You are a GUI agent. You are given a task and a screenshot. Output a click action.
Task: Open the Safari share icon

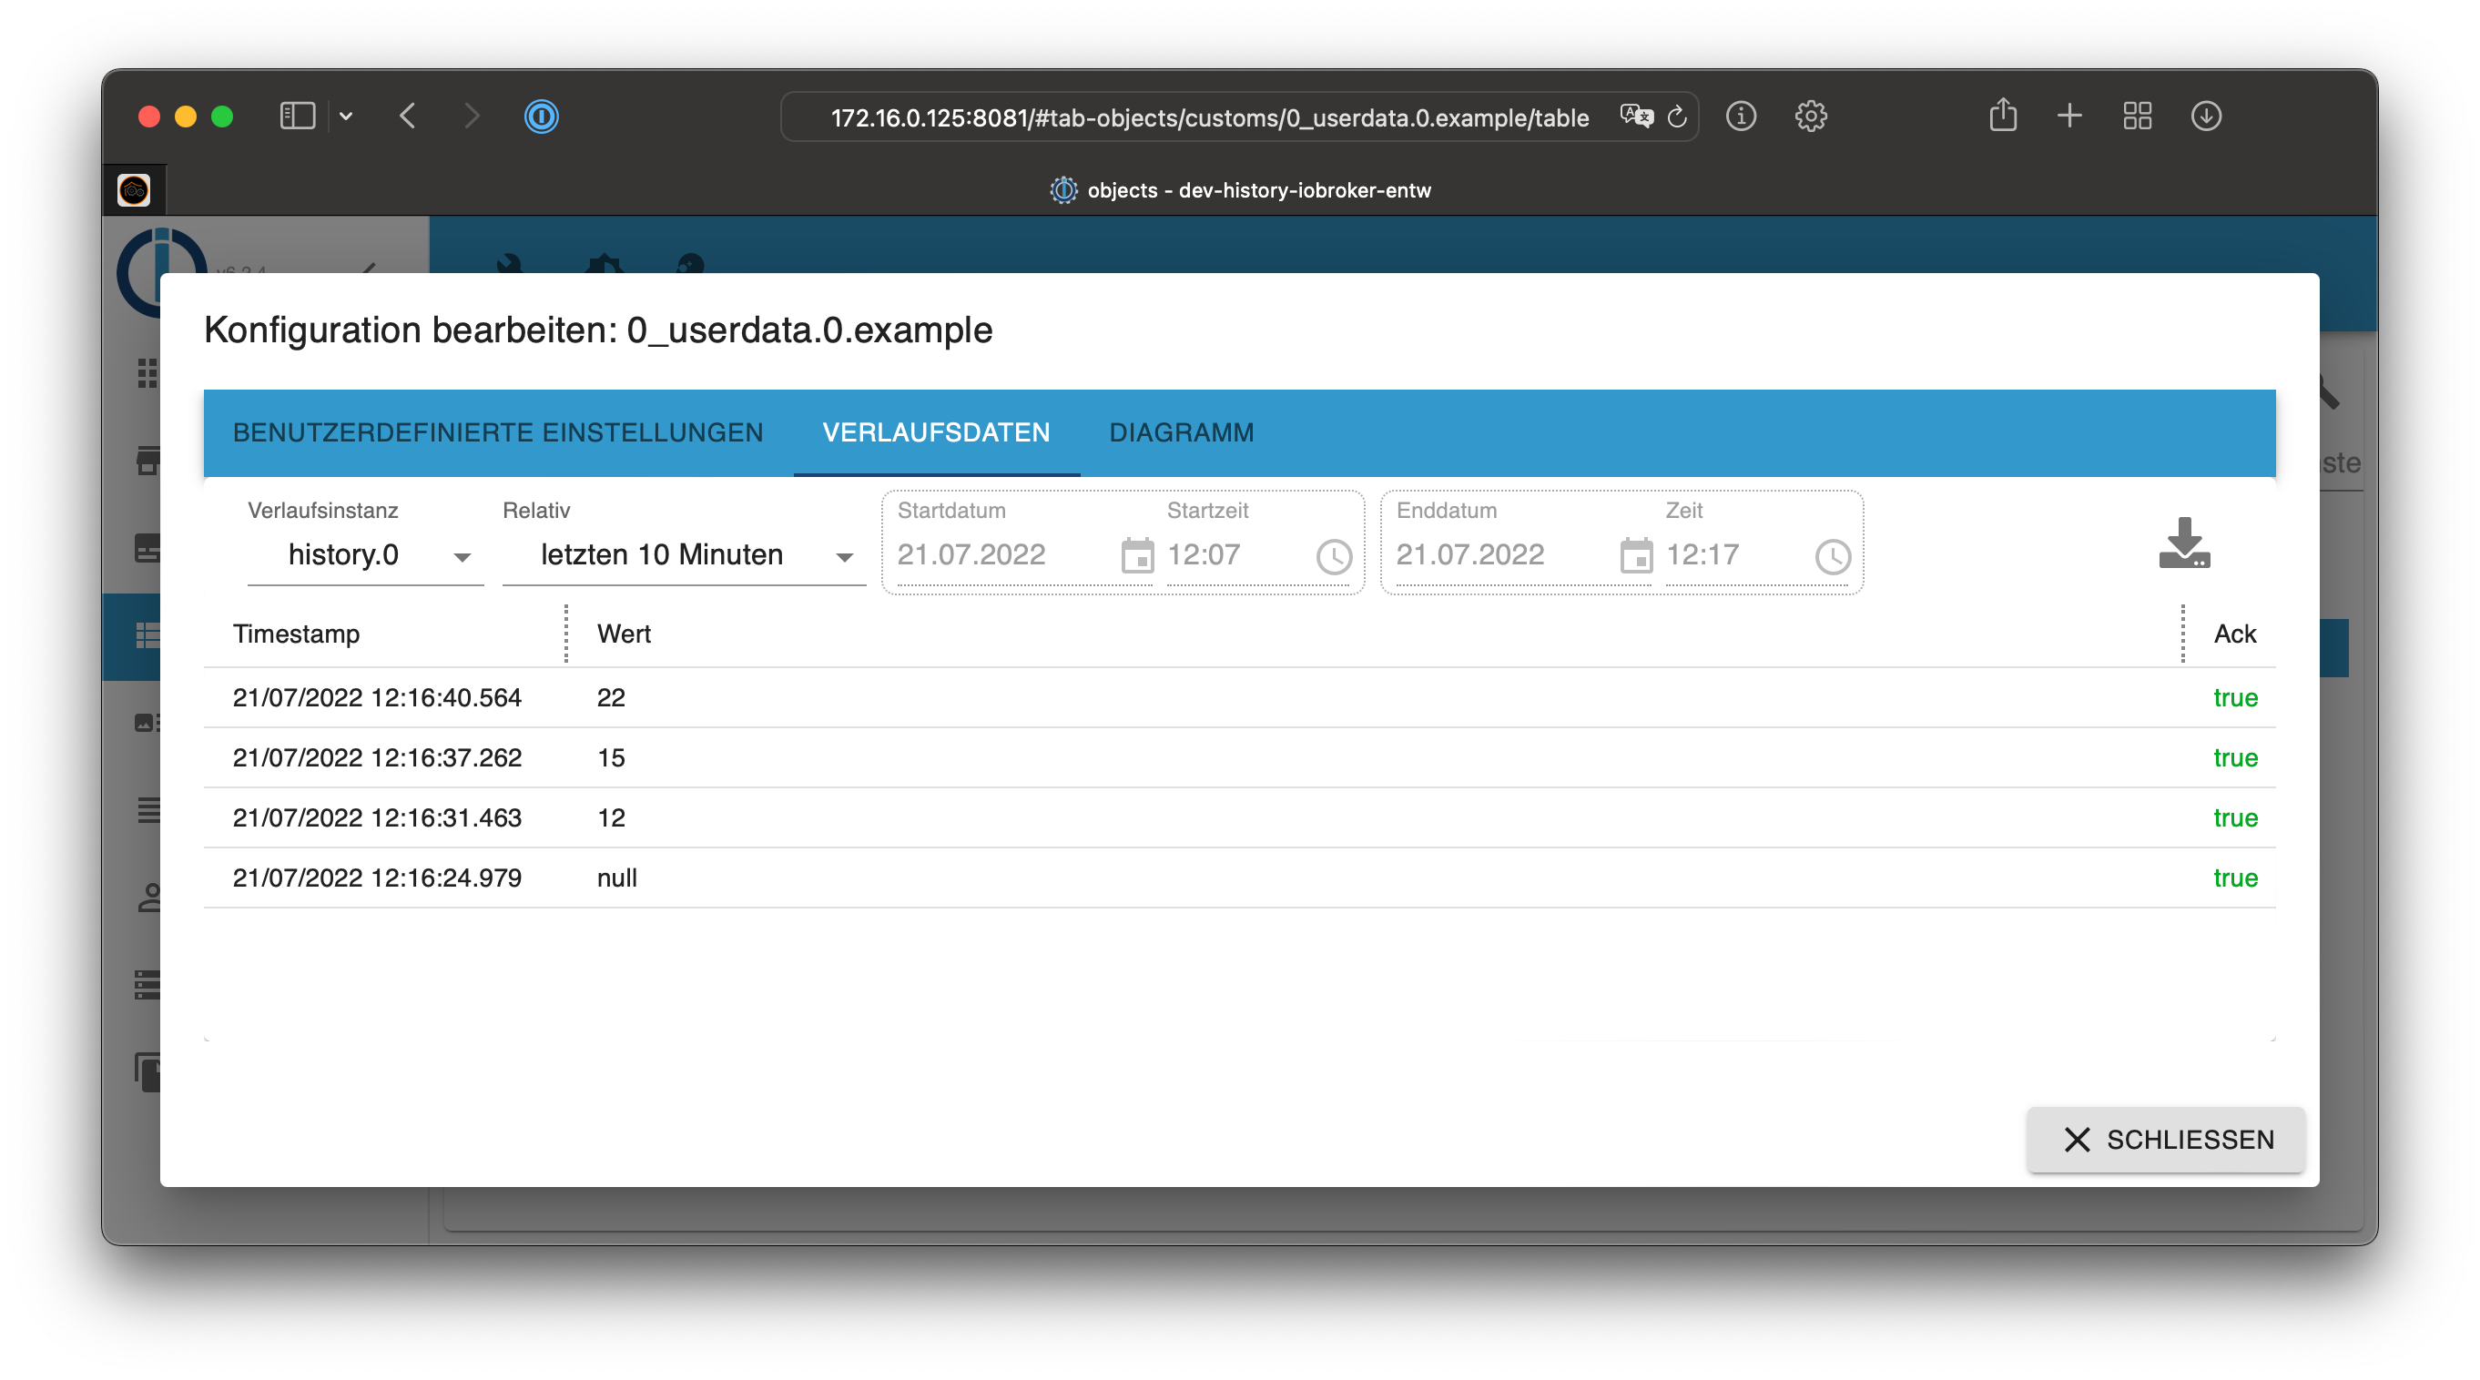(2003, 117)
